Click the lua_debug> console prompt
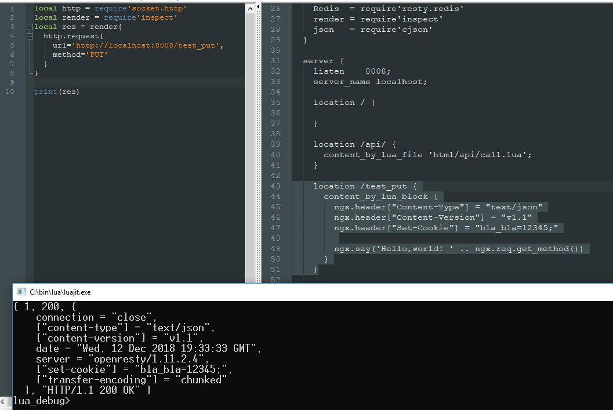 tap(41, 401)
